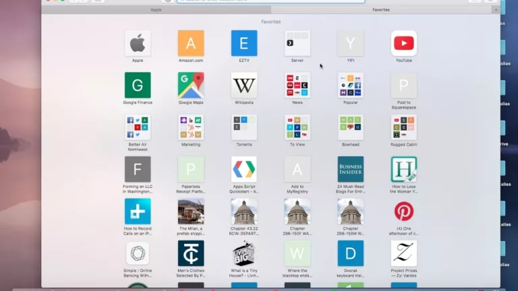Viewport: 518px width, 291px height.
Task: Open the Google Maps favorite
Action: [191, 85]
